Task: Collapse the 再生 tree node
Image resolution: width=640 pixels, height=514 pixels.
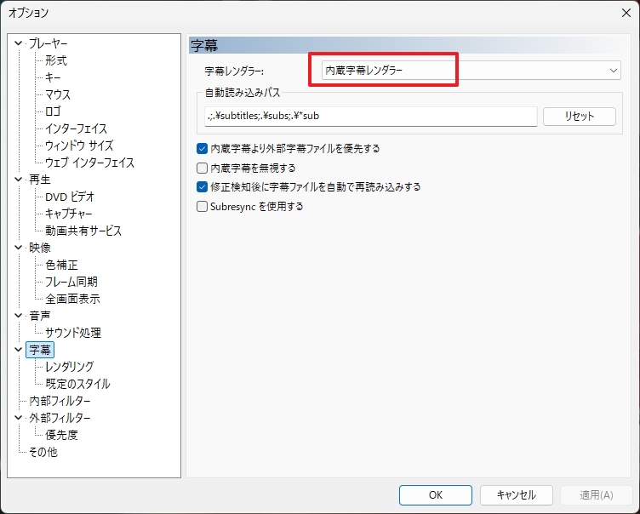Action: [x=19, y=180]
